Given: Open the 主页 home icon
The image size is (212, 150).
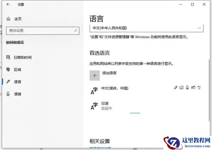Looking at the screenshot, I should tap(8, 19).
